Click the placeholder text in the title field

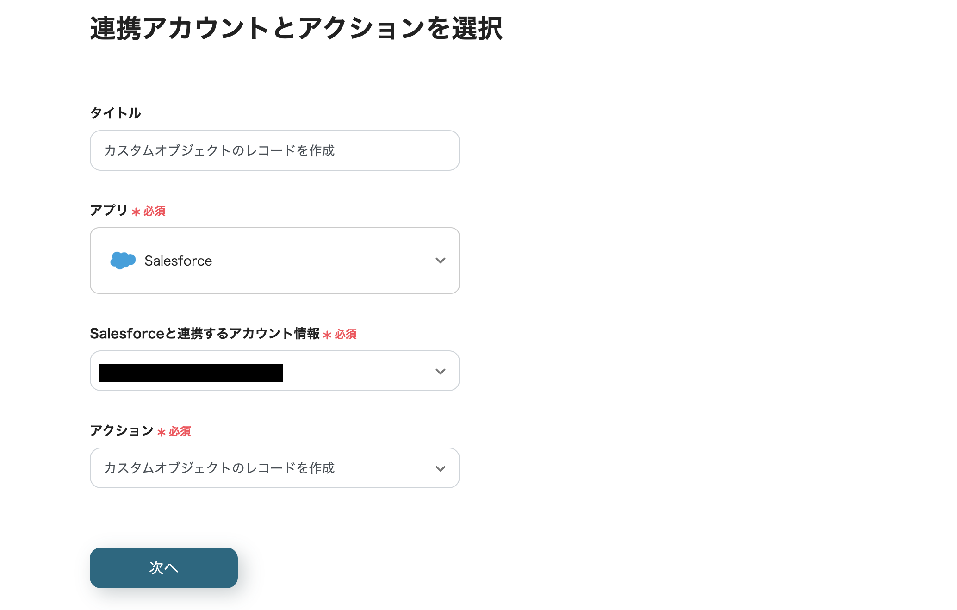point(221,150)
